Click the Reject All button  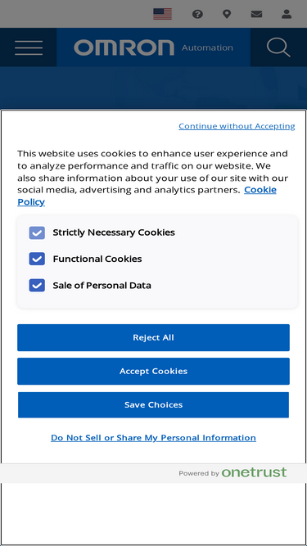[x=154, y=337]
